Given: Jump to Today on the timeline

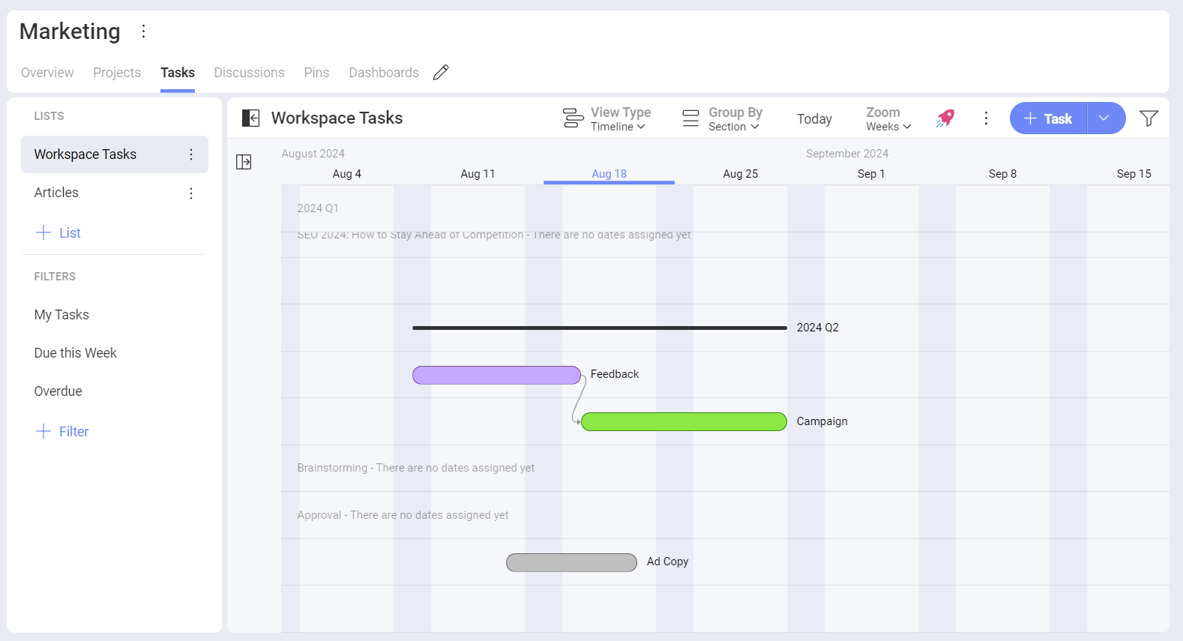Looking at the screenshot, I should (814, 119).
